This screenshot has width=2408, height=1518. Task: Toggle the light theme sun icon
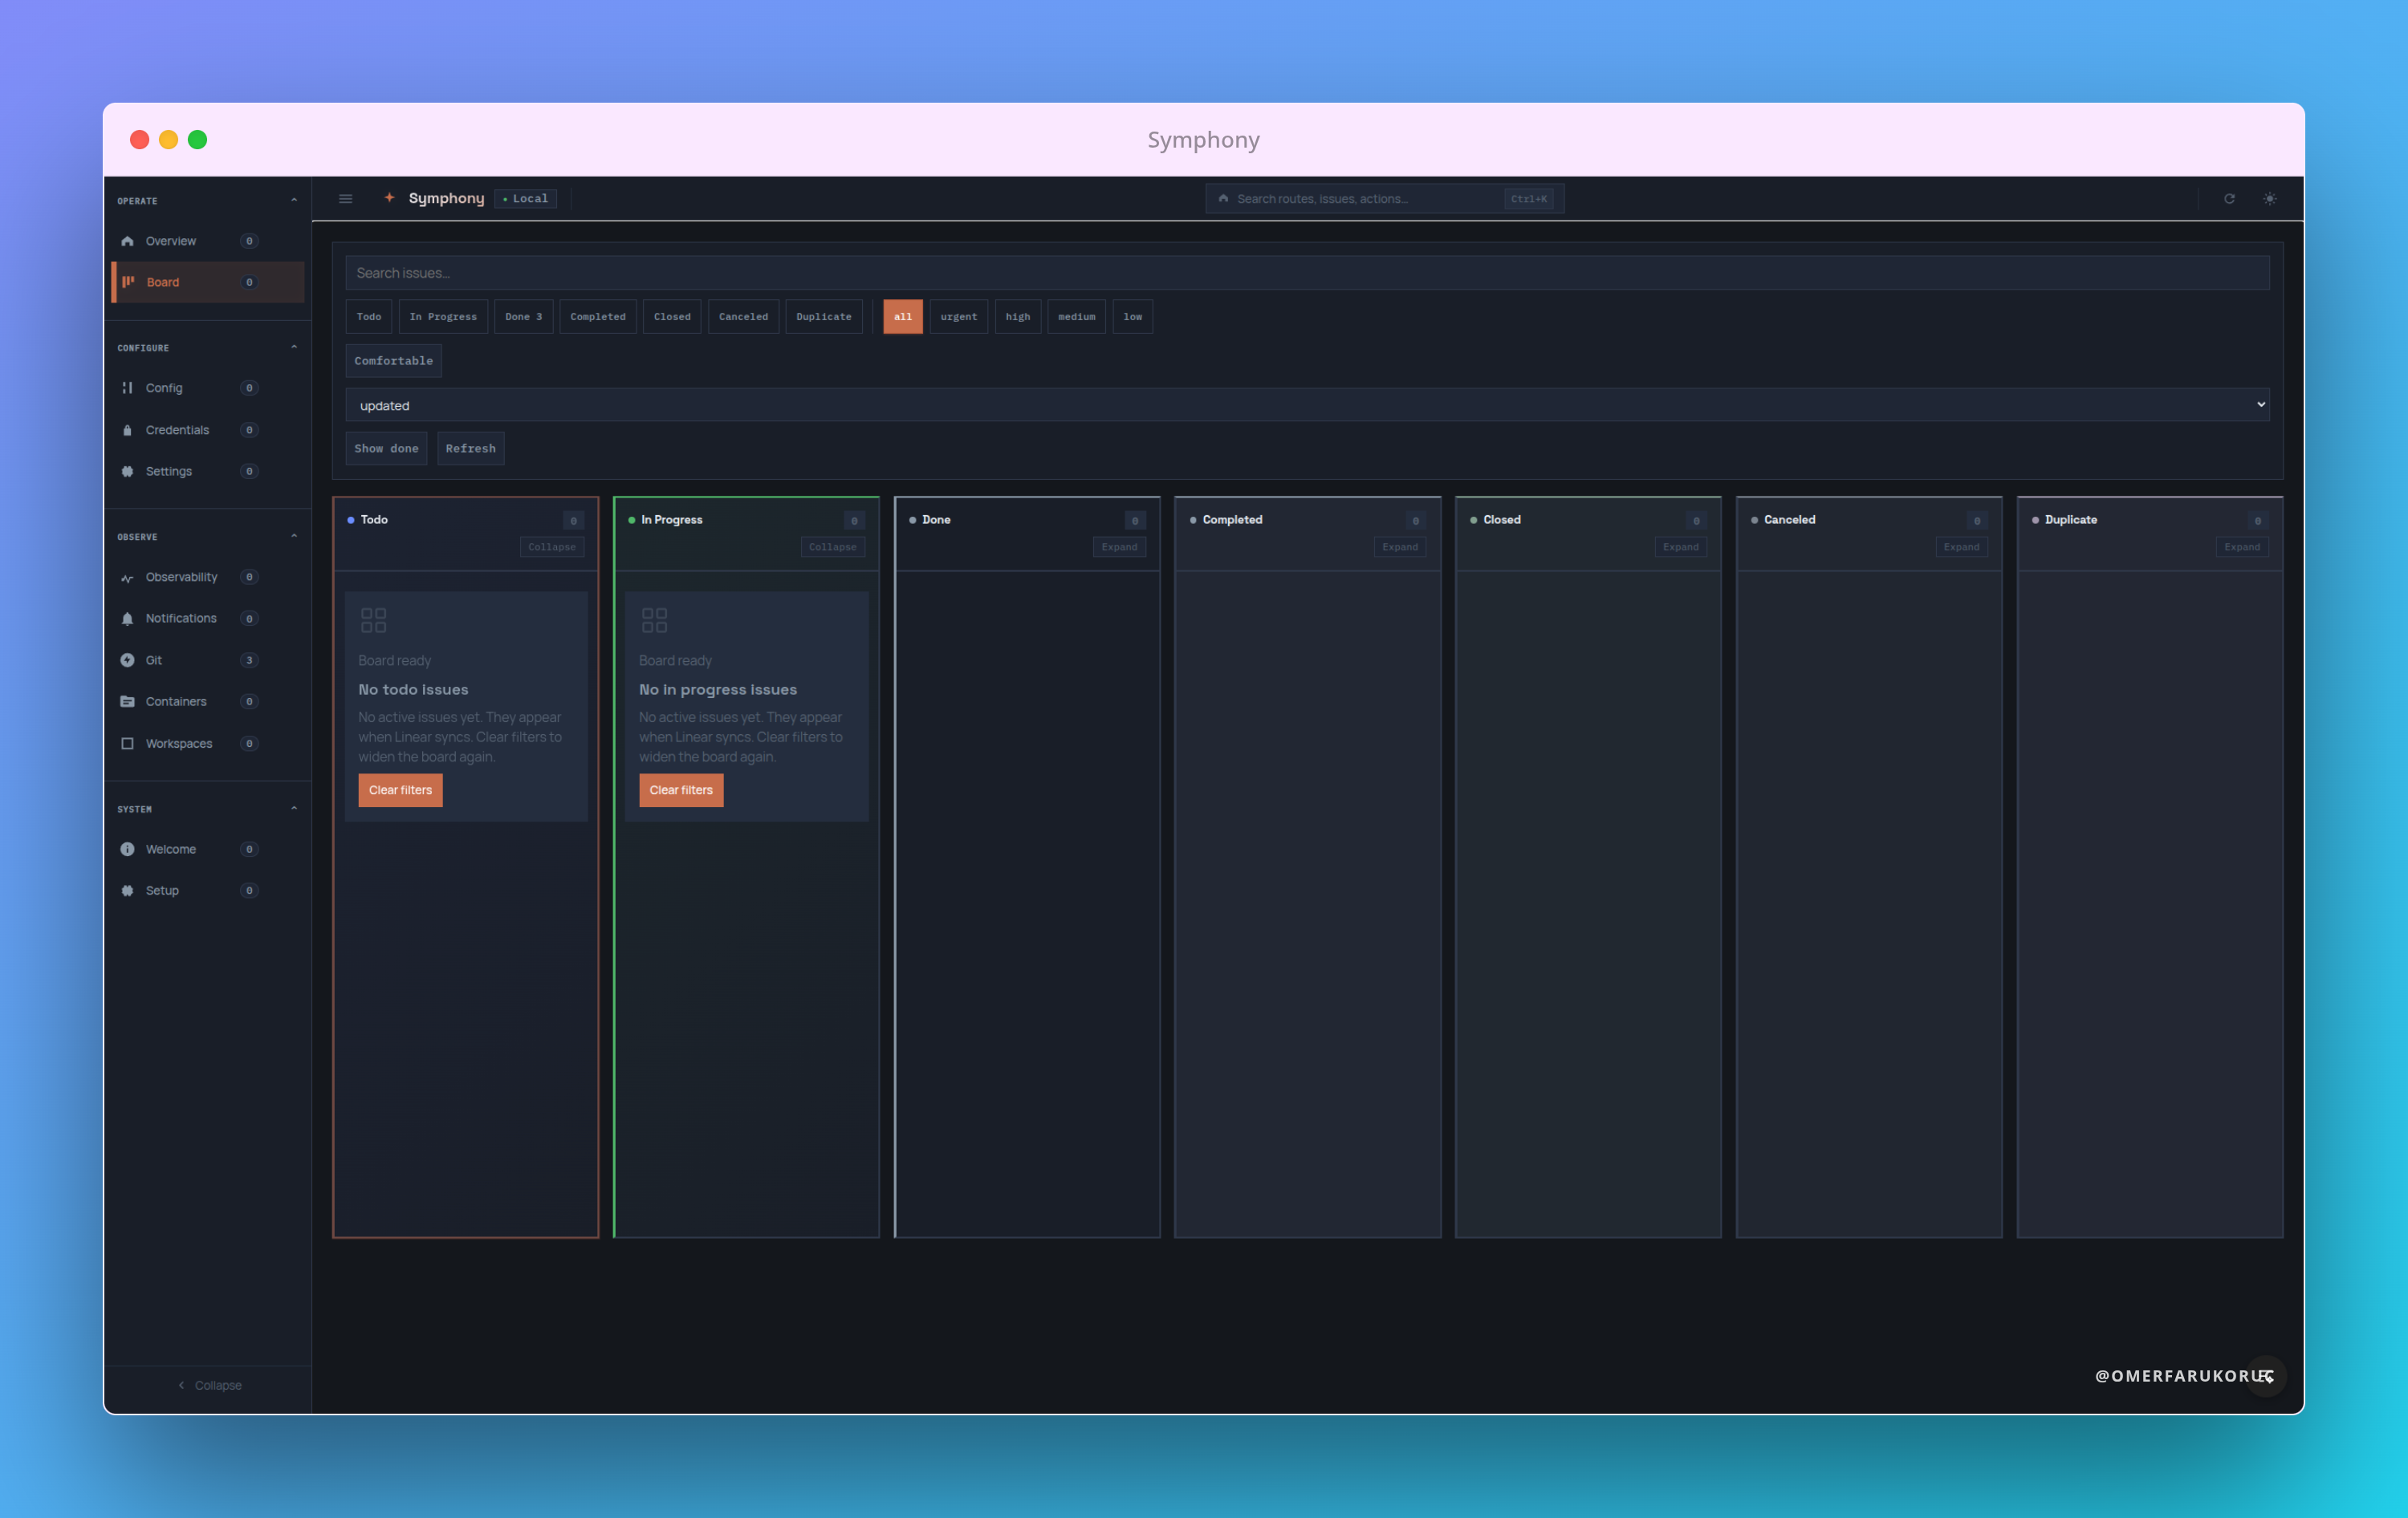tap(2270, 199)
